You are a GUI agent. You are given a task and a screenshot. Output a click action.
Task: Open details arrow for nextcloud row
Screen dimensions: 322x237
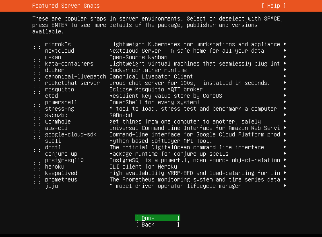click(x=285, y=50)
